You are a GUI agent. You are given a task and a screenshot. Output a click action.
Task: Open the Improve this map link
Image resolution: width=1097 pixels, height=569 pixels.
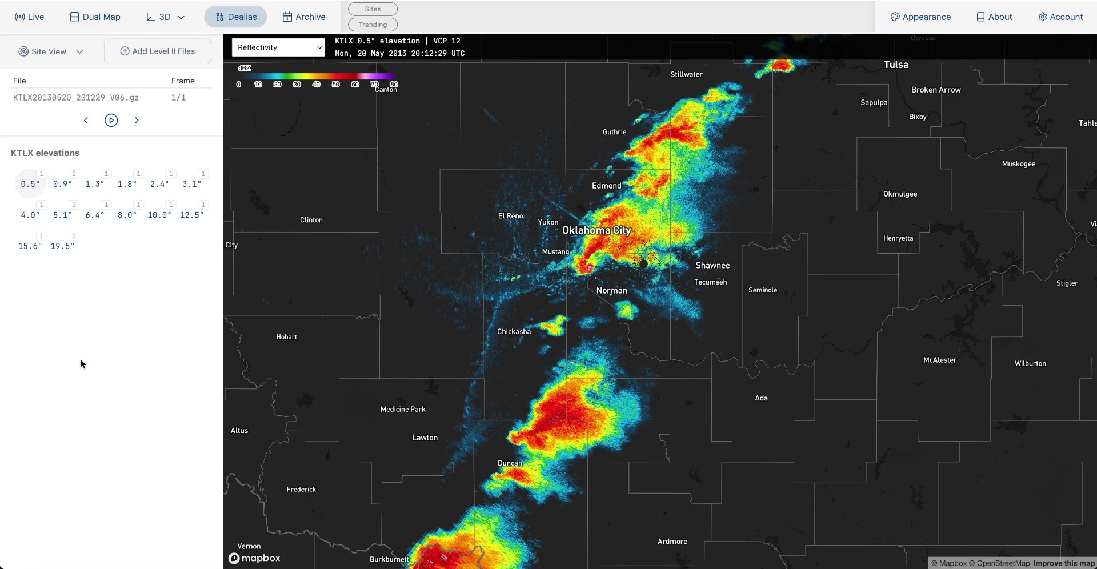pos(1064,563)
